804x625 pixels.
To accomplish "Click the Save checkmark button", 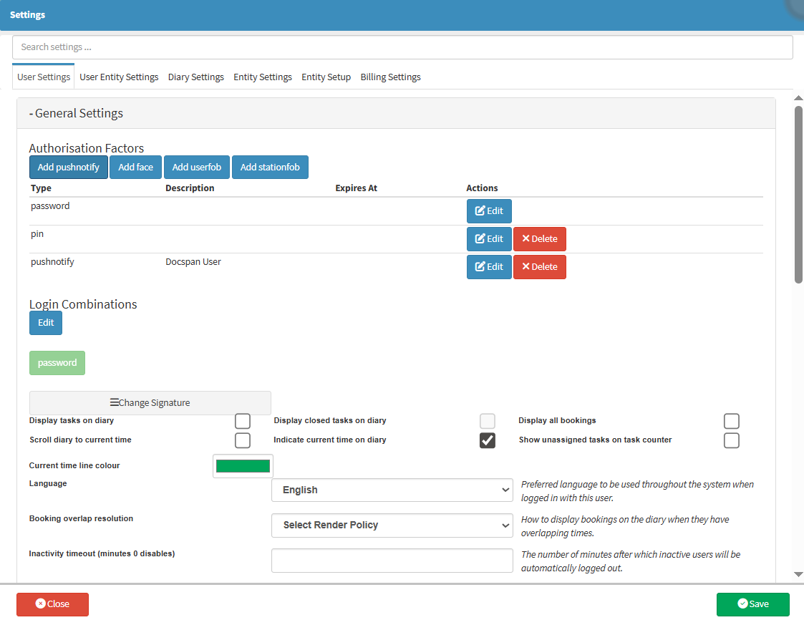I will [752, 604].
